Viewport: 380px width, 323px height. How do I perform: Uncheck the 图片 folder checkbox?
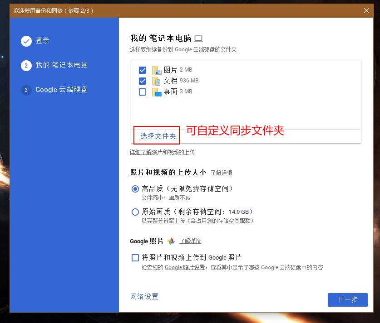coord(143,70)
